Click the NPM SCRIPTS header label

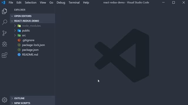pos(22,103)
